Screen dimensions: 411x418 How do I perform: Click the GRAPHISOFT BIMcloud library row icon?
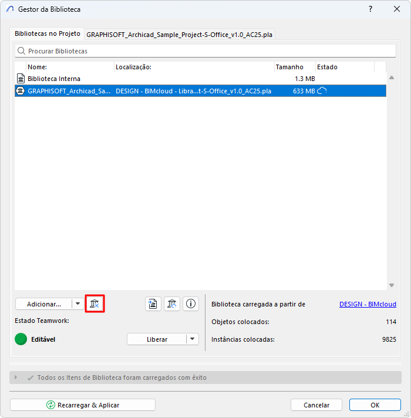[21, 91]
